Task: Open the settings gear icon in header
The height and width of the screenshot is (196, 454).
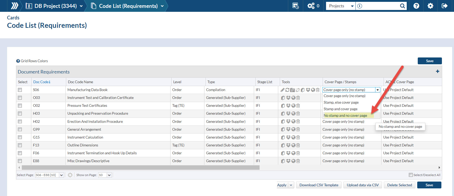Action: click(430, 6)
